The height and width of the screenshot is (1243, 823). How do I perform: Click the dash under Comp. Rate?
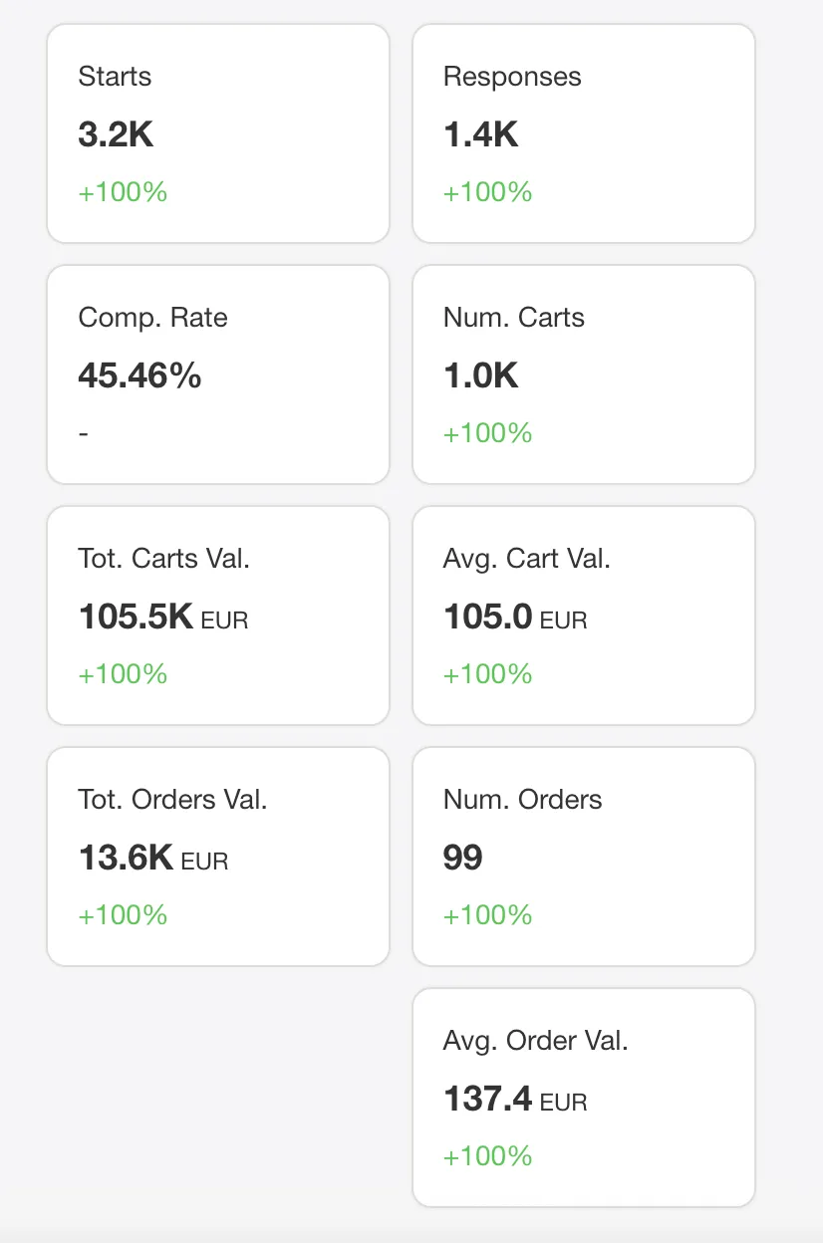[x=84, y=433]
